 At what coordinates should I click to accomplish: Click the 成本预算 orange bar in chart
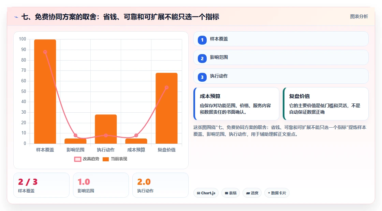click(x=136, y=141)
